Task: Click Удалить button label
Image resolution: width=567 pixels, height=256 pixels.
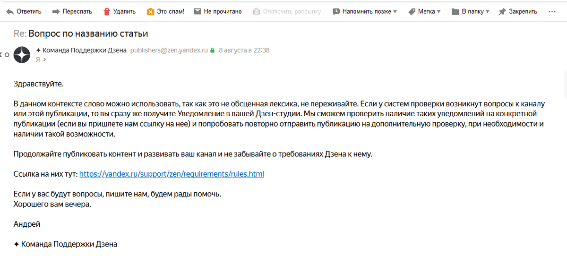Action: 124,11
